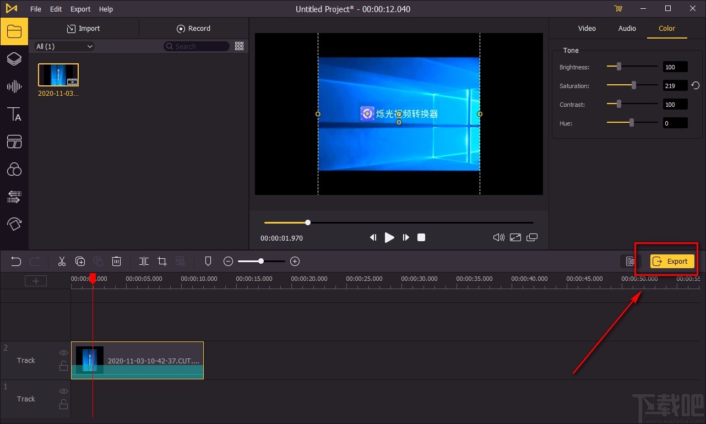Hide Track 2 with eye icon
Viewport: 706px width, 424px height.
[64, 353]
